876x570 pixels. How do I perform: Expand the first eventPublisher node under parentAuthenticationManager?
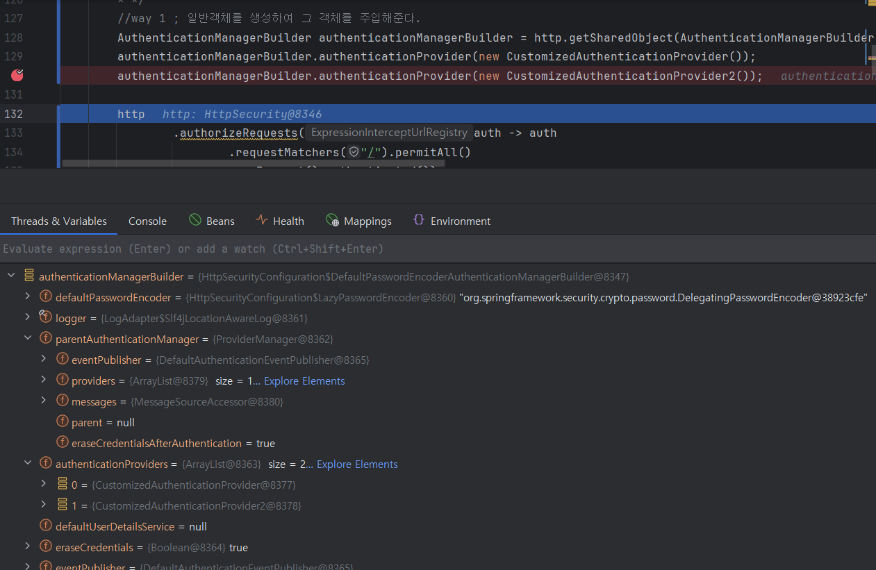point(43,359)
